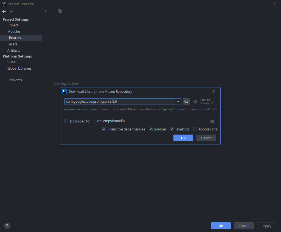
Task: Select Modules in Project Settings
Action: pyautogui.click(x=14, y=32)
